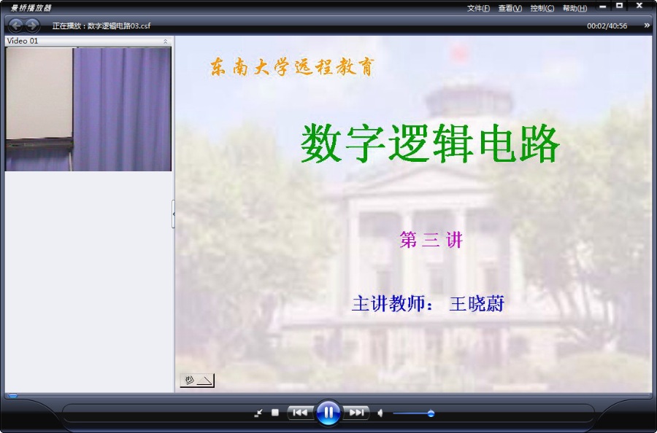Skip to next chapter button
This screenshot has height=433, width=657.
click(x=356, y=413)
